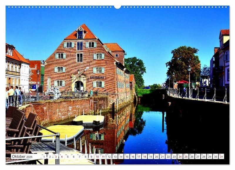235x170 pixels.
Task: Choose day 29 on the calendar
Action: [209, 156]
